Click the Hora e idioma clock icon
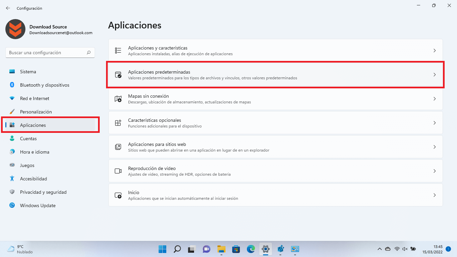The image size is (457, 257). click(12, 152)
